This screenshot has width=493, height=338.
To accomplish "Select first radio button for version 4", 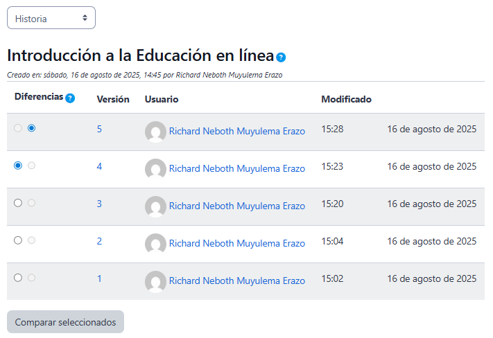I will click(x=18, y=166).
